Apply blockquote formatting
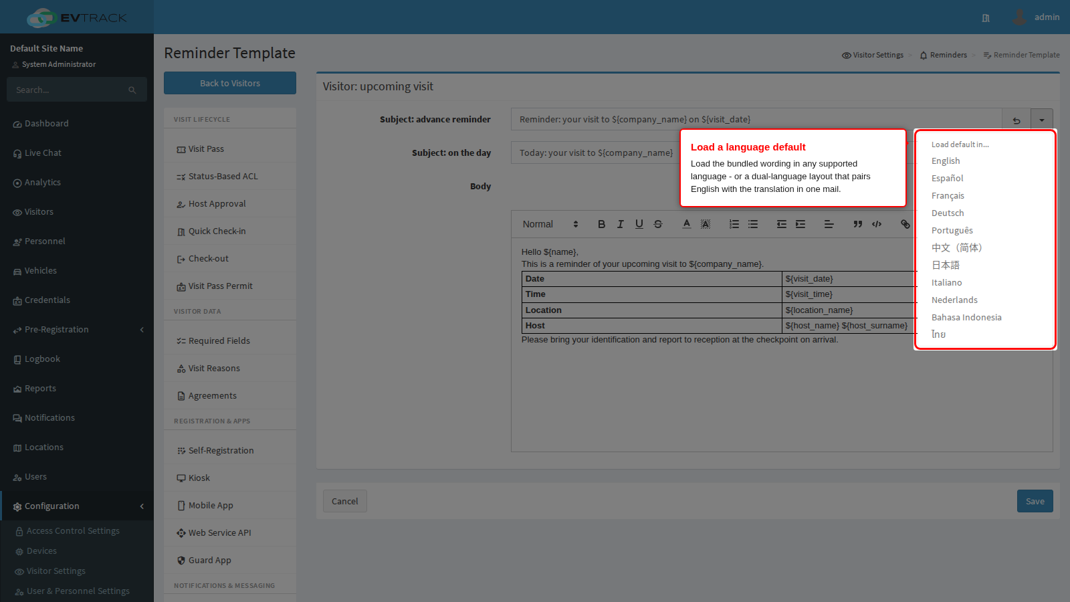 click(x=857, y=224)
